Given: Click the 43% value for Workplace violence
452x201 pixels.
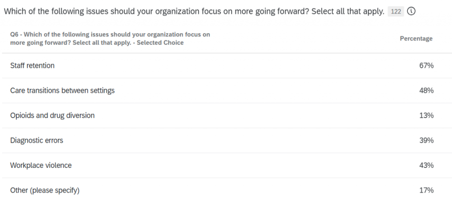Looking at the screenshot, I should tap(426, 165).
